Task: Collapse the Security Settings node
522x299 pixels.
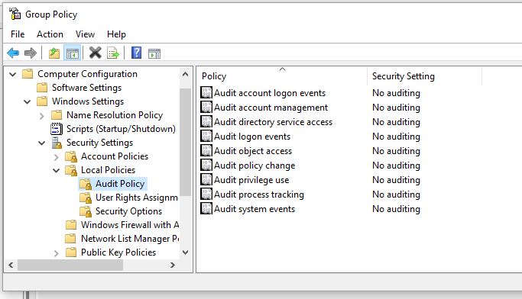Action: point(41,143)
